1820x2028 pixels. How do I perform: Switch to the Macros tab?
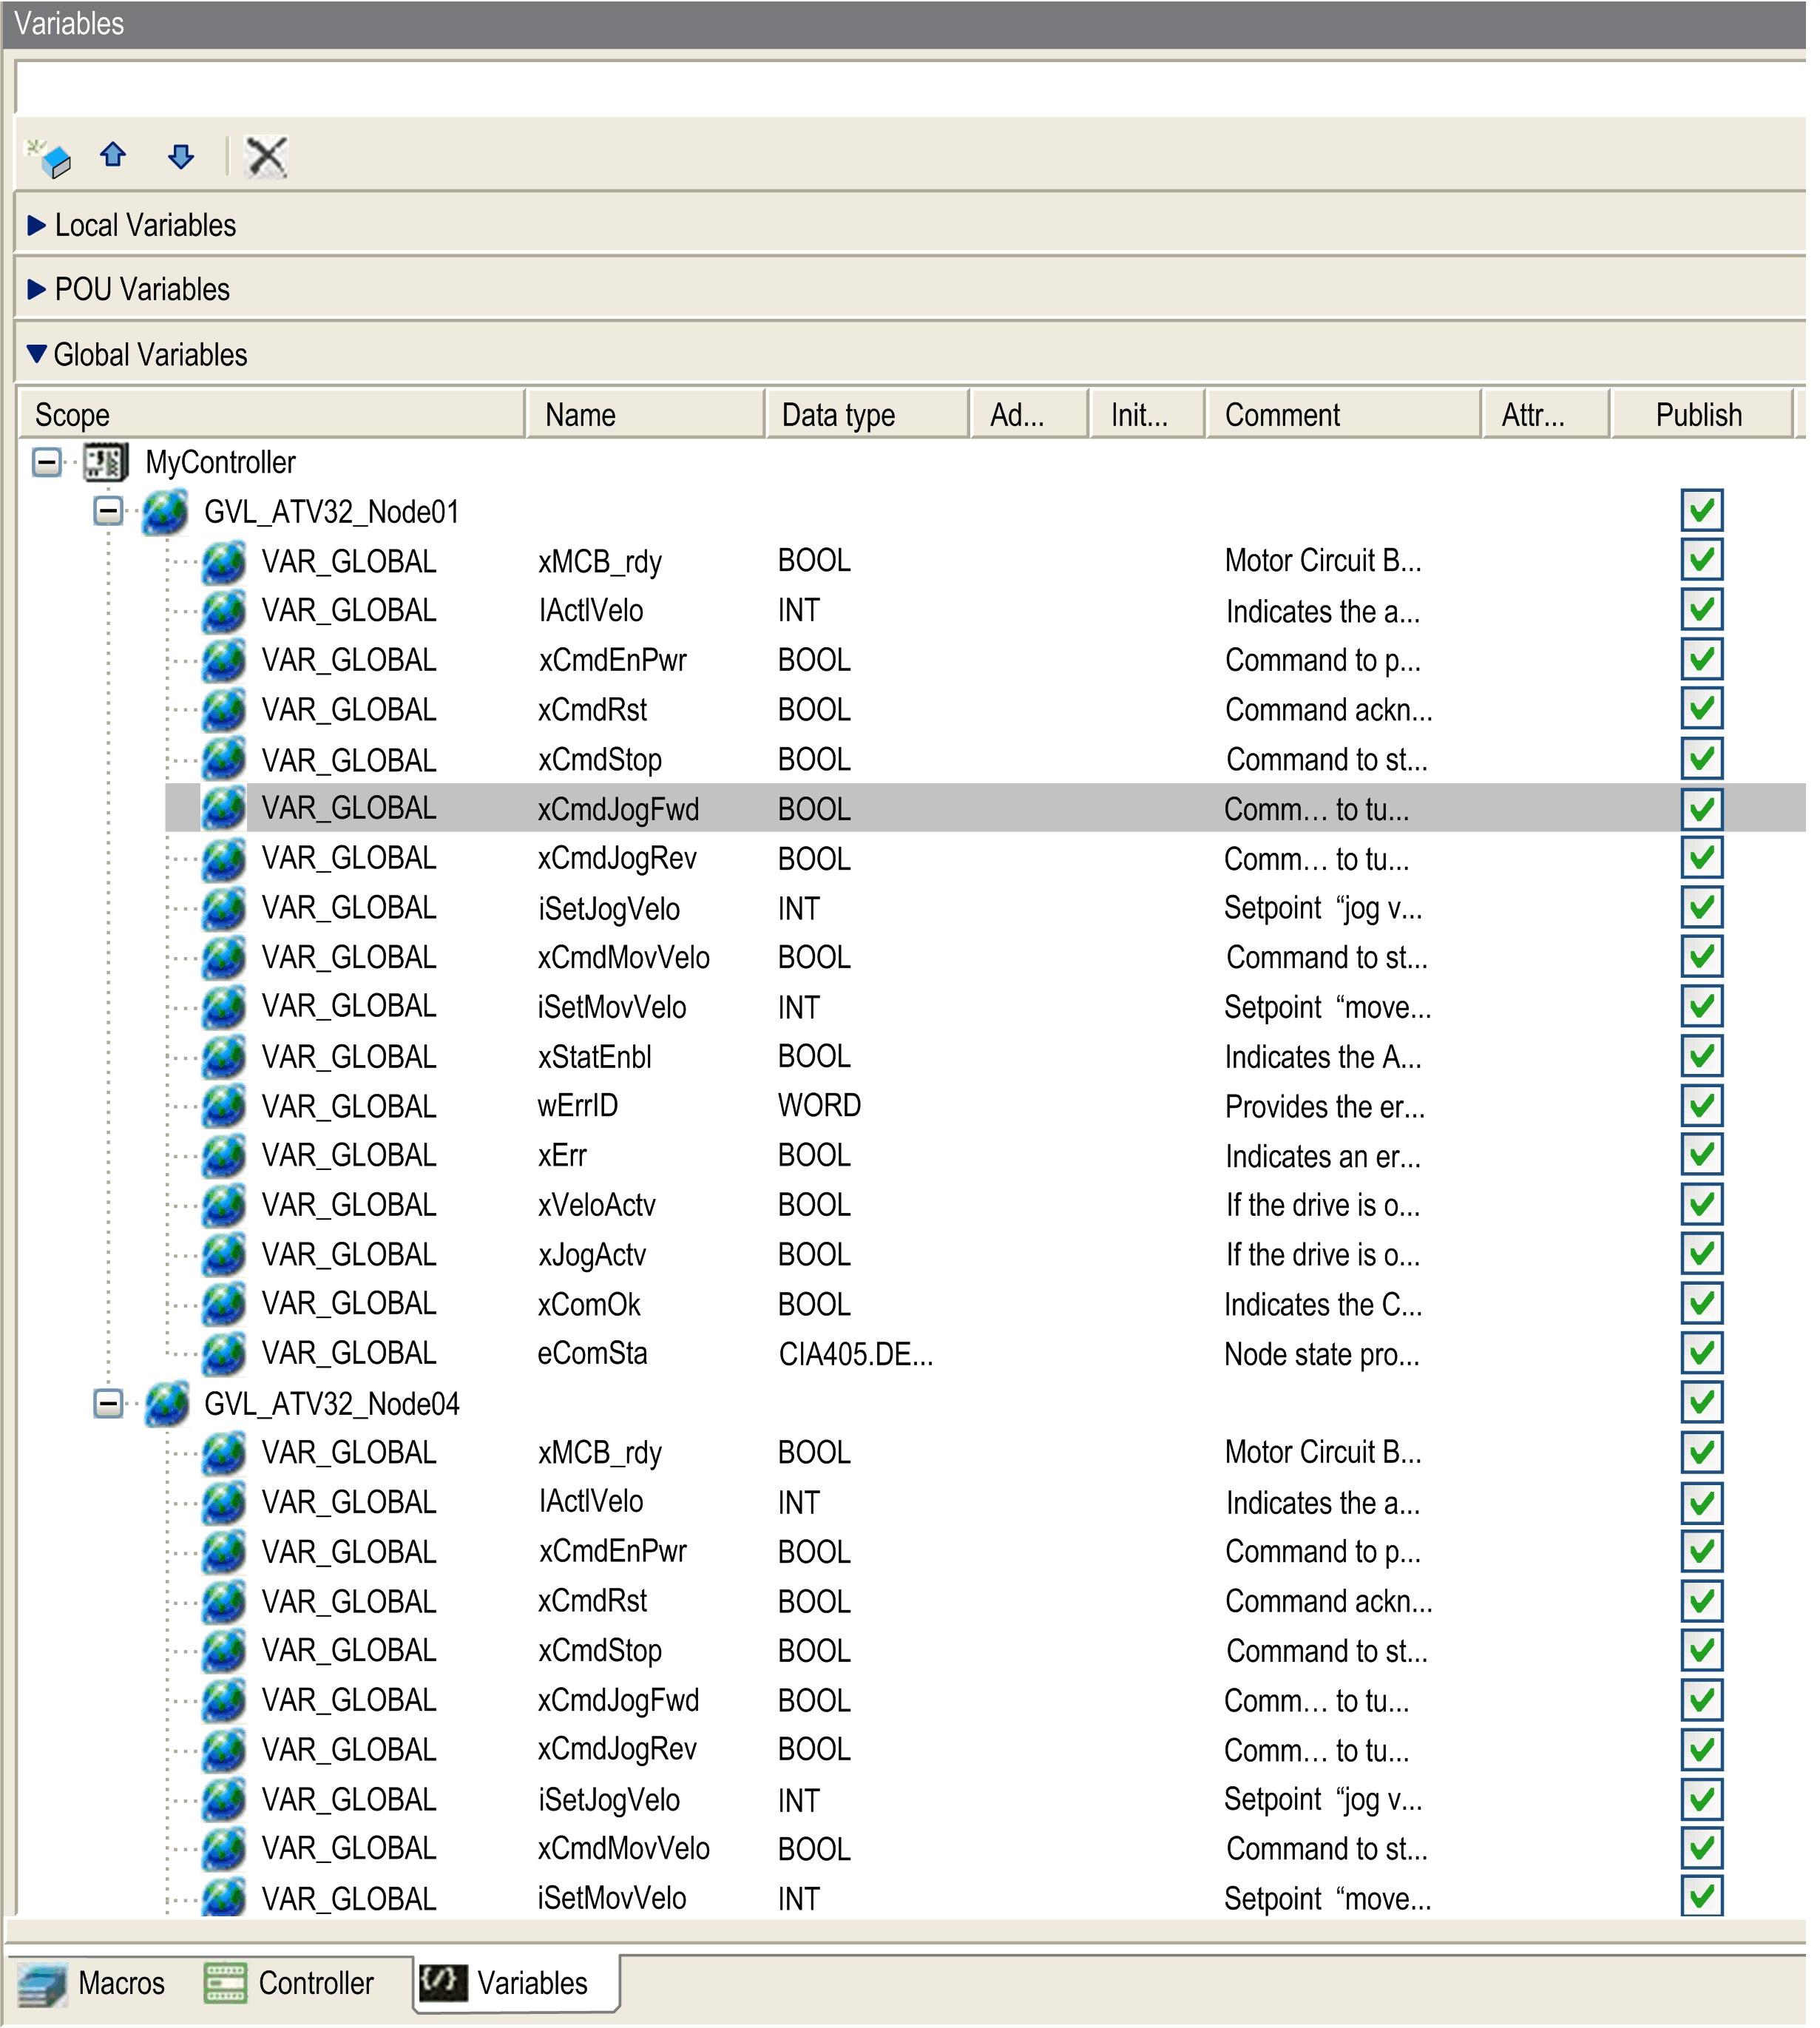pos(92,1985)
